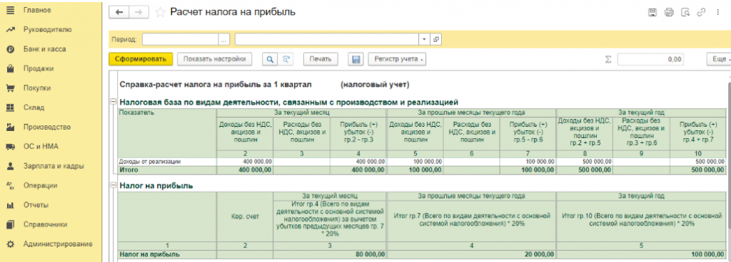Open the Банк и касса section
This screenshot has height=262, width=731.
(x=44, y=49)
